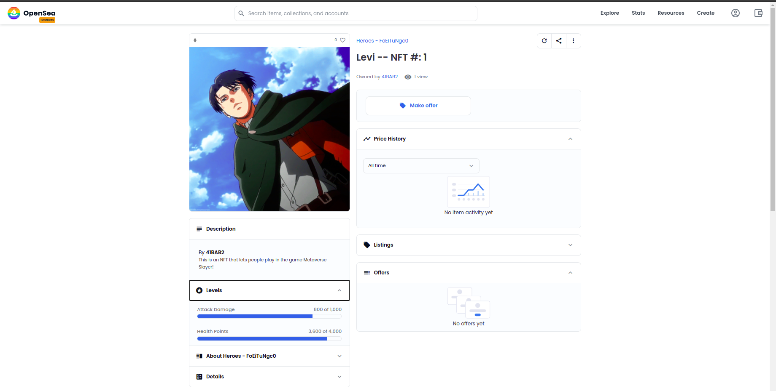Viewport: 776px width, 391px height.
Task: Click the No offers yet text
Action: 469,324
